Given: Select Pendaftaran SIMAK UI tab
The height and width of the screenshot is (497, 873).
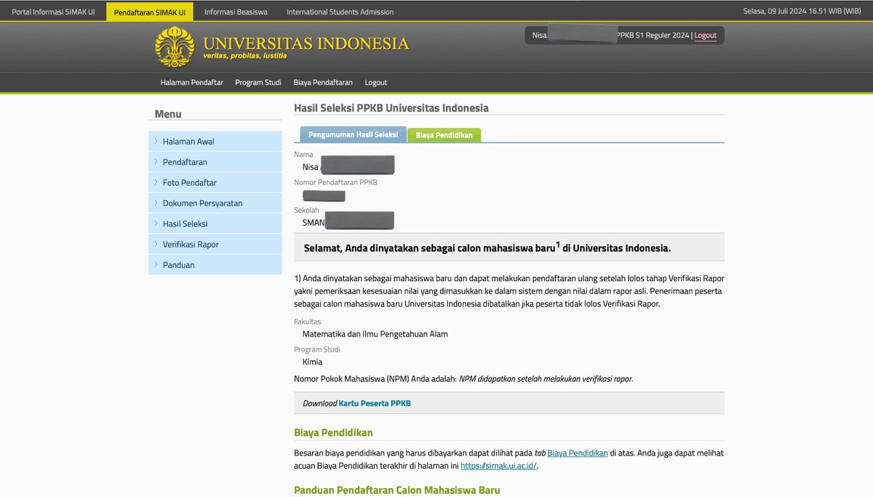Looking at the screenshot, I should click(x=150, y=12).
